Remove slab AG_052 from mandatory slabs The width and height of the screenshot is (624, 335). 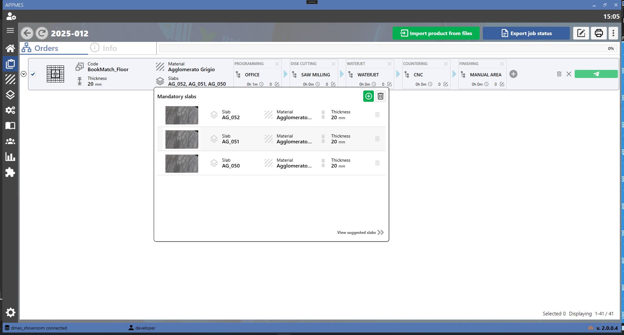point(377,115)
